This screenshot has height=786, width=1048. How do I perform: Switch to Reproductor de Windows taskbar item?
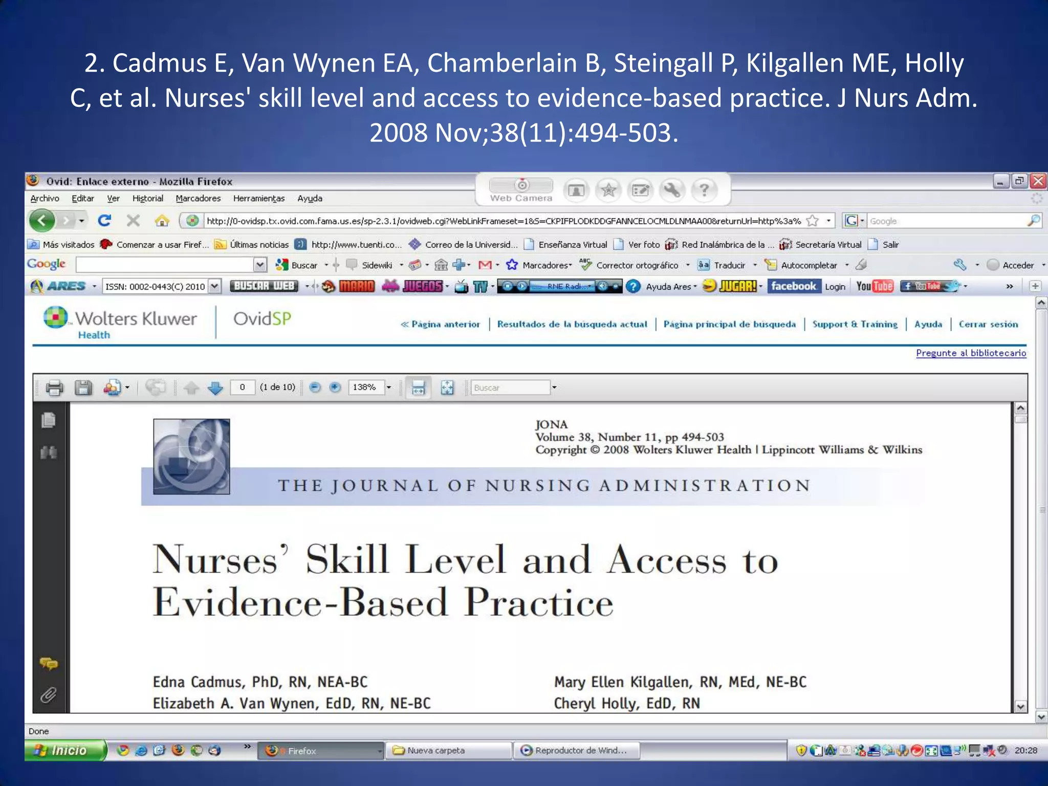(576, 750)
